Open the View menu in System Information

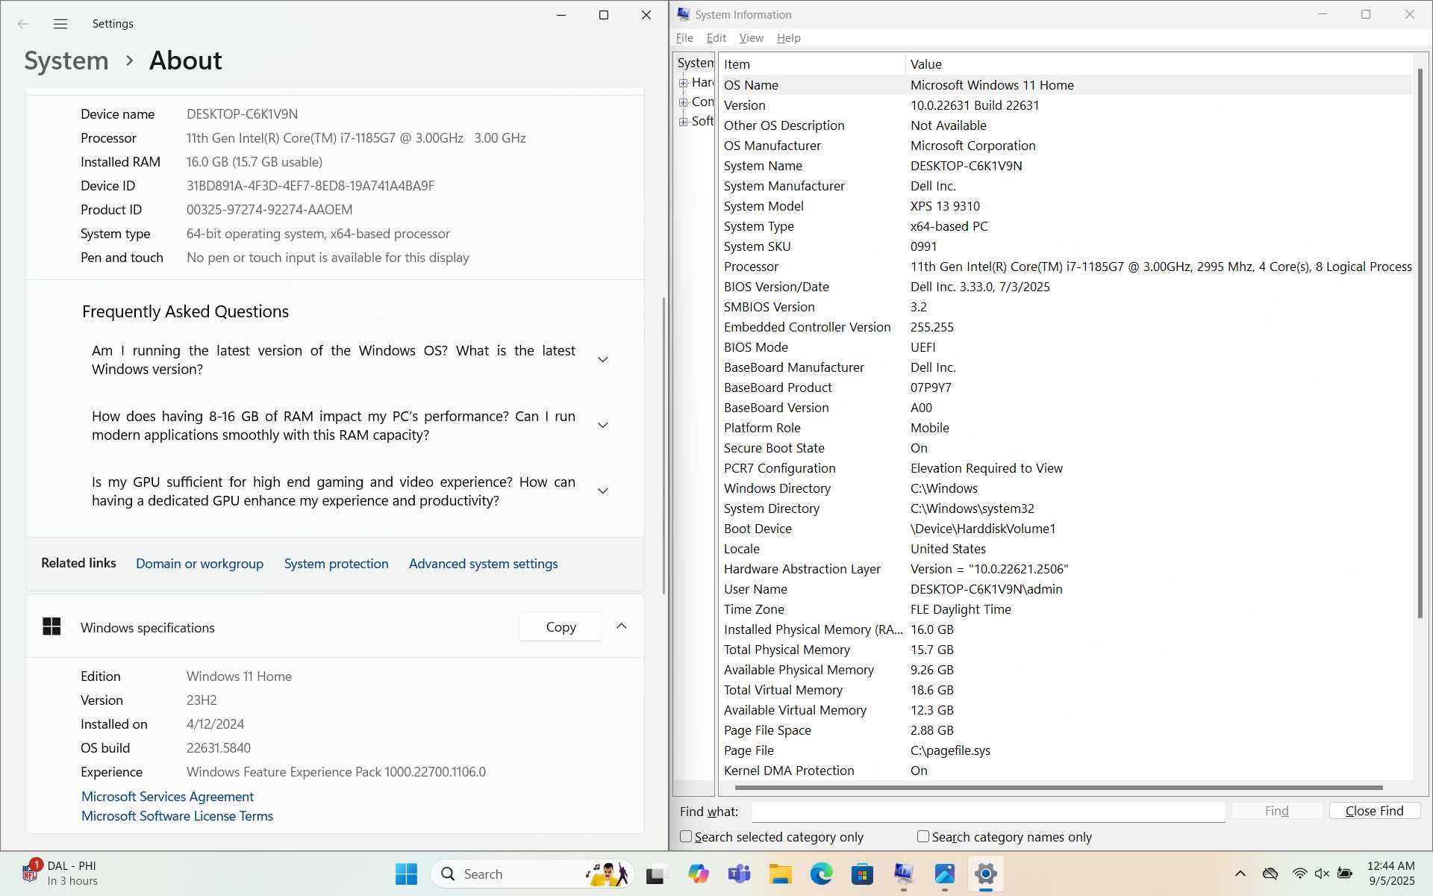coord(751,38)
